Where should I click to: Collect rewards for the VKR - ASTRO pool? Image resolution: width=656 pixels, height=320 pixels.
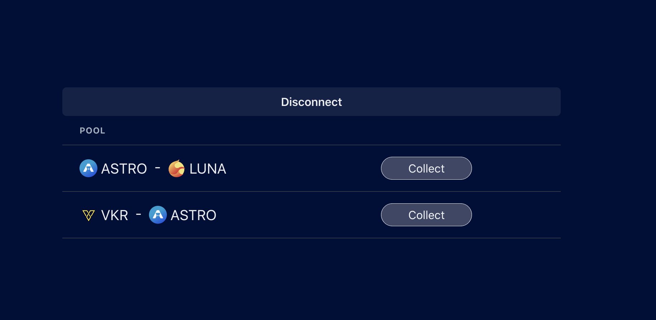pyautogui.click(x=426, y=215)
